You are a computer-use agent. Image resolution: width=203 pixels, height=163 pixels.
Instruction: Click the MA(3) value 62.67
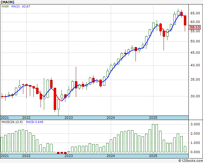[x=26, y=7]
